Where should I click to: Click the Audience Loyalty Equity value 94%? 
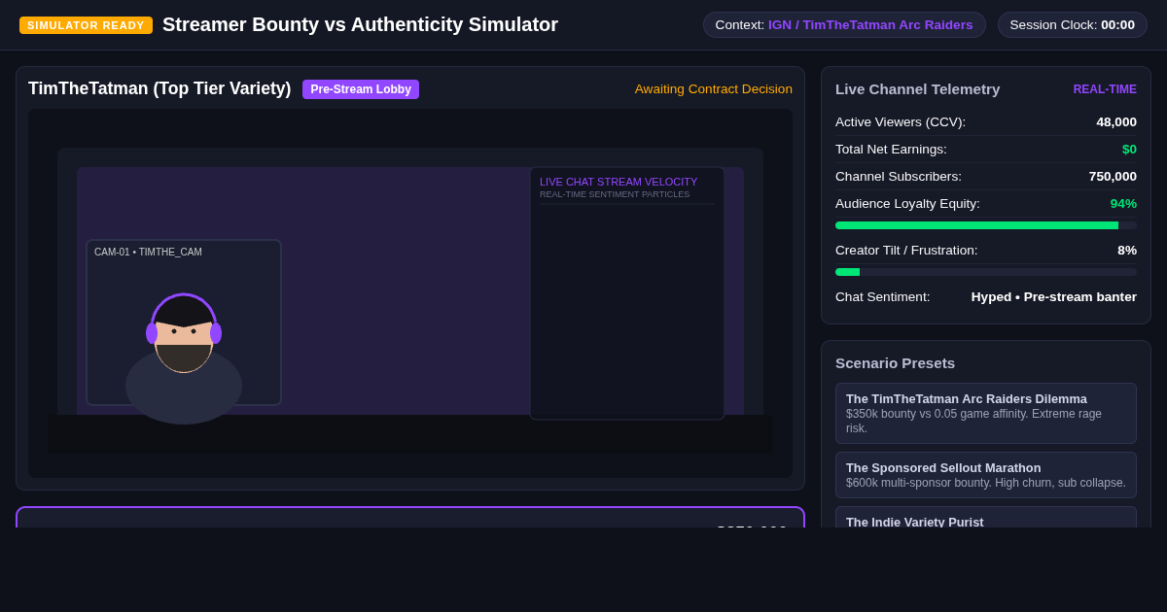[1123, 204]
